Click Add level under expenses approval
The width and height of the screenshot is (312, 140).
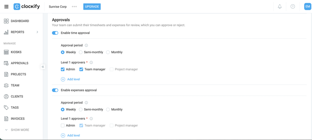[70, 135]
